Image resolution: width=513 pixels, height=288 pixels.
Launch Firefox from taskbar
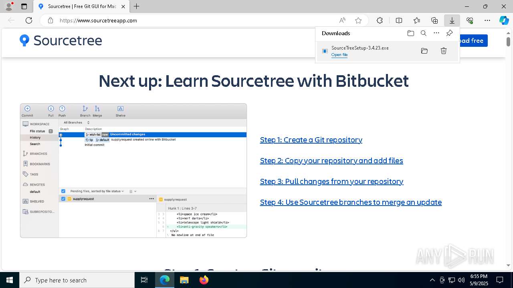204,280
